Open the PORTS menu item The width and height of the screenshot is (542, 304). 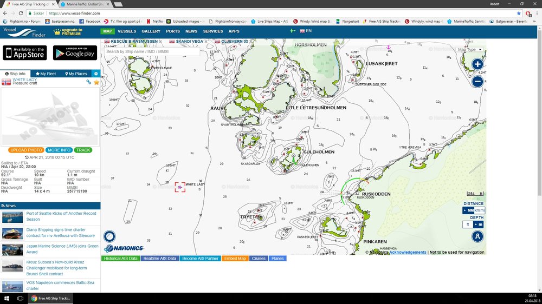[x=173, y=31]
